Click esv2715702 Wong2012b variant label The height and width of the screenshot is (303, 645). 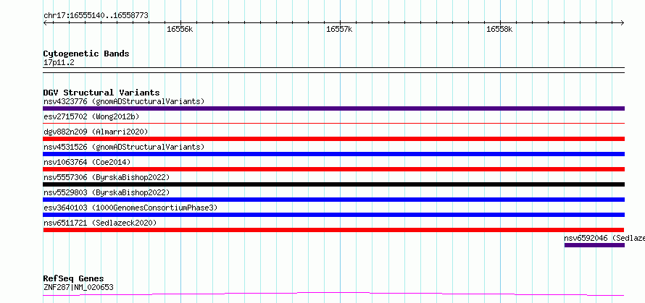[91, 116]
